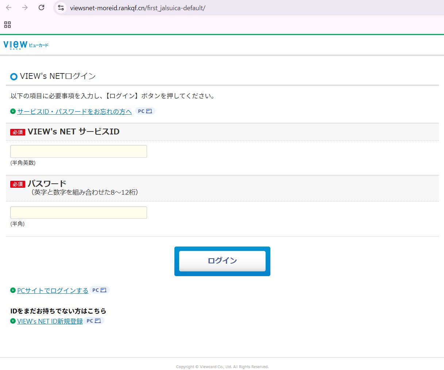The image size is (444, 370).
Task: Open the apps grid icon in bookmarks bar
Action: click(x=7, y=24)
